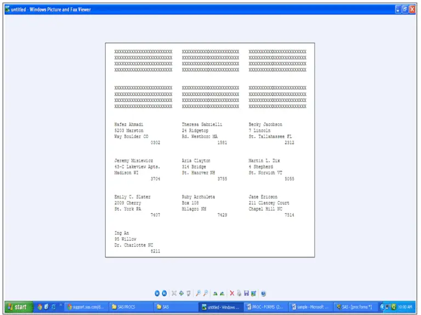Print the displayed image
The height and width of the screenshot is (315, 421).
(239, 294)
